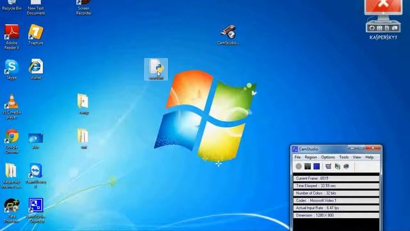Click the Actual Input Rate row
Screen dimensions: 410x231
point(336,208)
